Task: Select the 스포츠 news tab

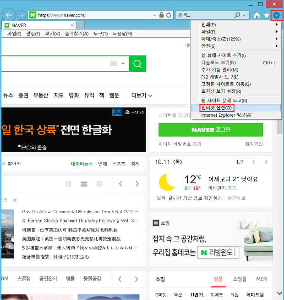Action: [x=119, y=164]
